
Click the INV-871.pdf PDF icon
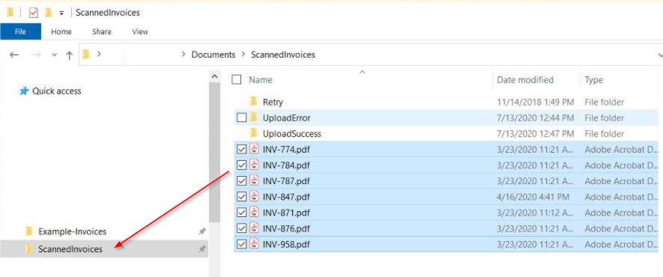click(254, 212)
